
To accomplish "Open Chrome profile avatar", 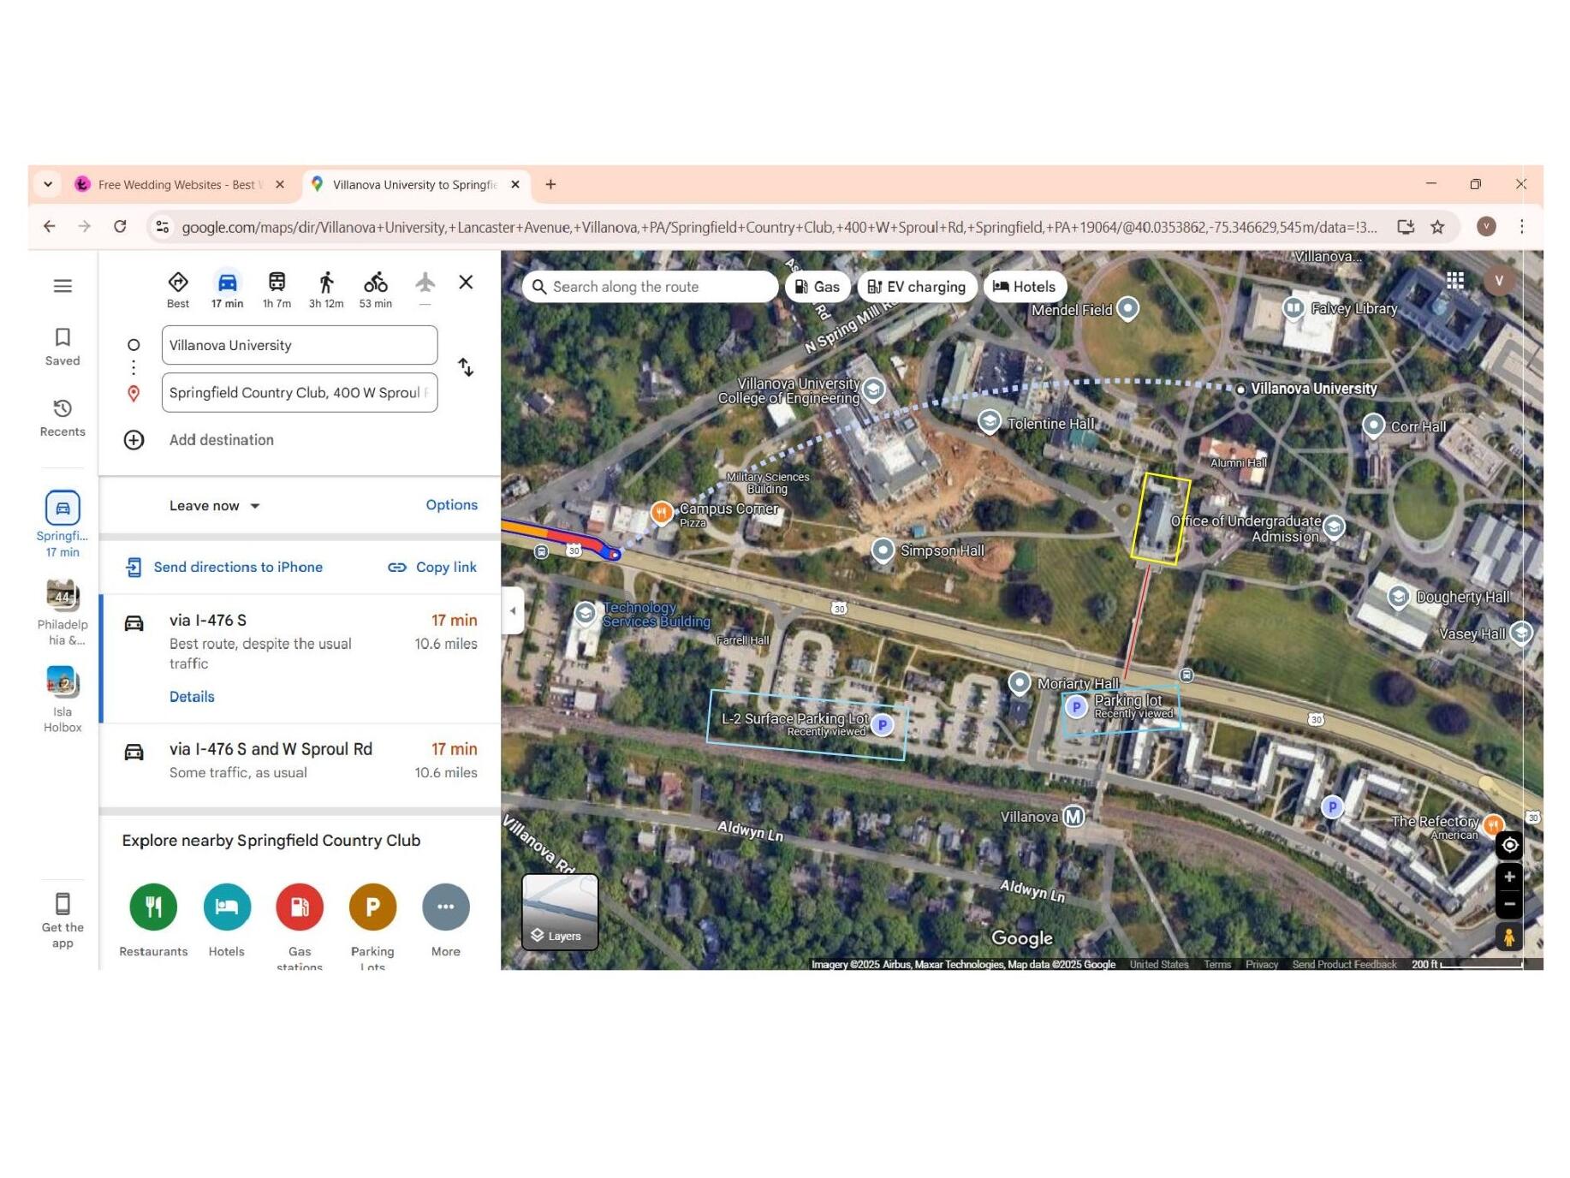I will (x=1487, y=226).
